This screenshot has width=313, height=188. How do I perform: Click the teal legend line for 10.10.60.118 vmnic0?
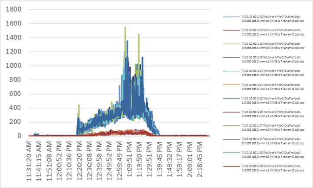click(x=231, y=153)
